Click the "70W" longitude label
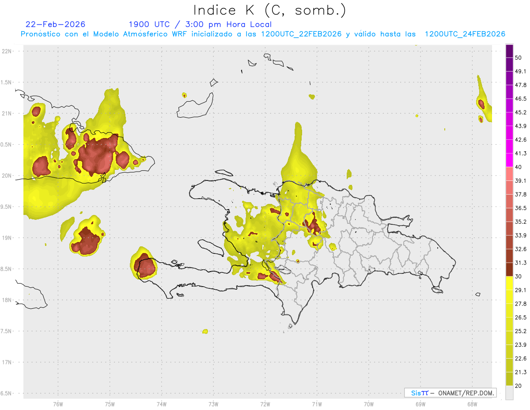This screenshot has height=410, width=530. tap(369, 404)
